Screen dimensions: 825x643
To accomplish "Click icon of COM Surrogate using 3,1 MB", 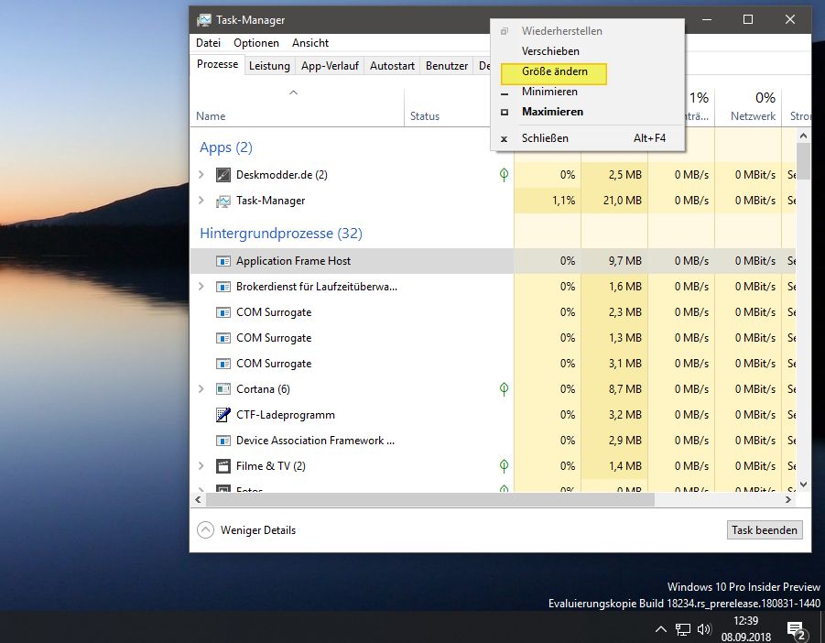I will (x=223, y=364).
